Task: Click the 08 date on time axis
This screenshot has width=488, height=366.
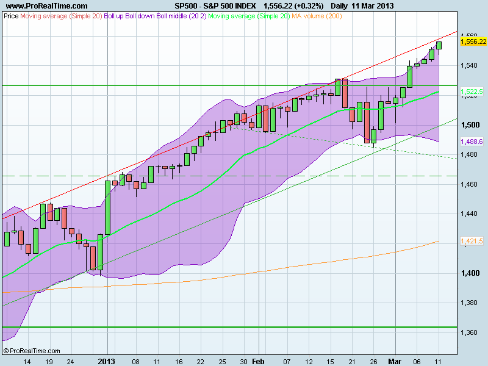Action: point(135,362)
